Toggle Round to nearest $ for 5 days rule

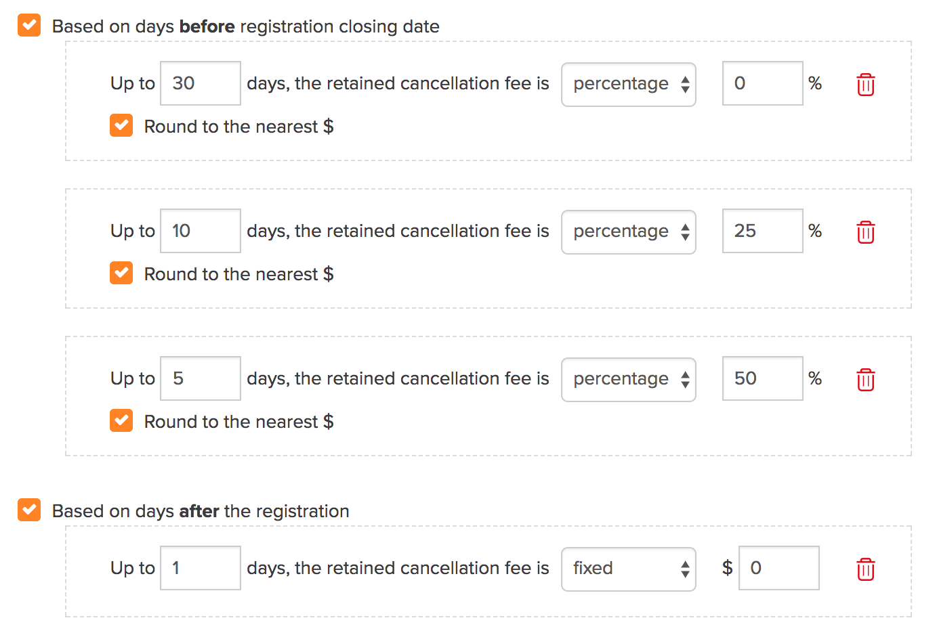[121, 420]
